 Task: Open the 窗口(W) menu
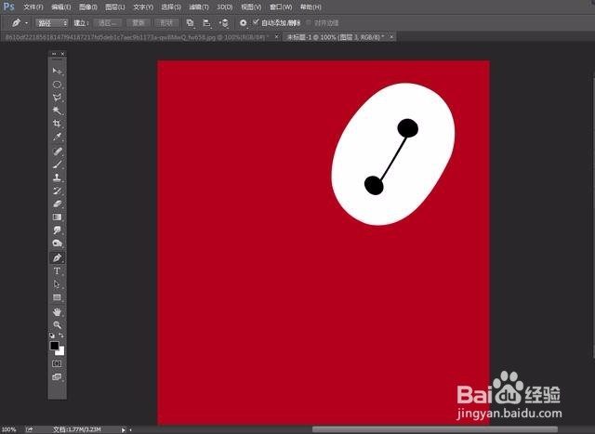pyautogui.click(x=281, y=7)
